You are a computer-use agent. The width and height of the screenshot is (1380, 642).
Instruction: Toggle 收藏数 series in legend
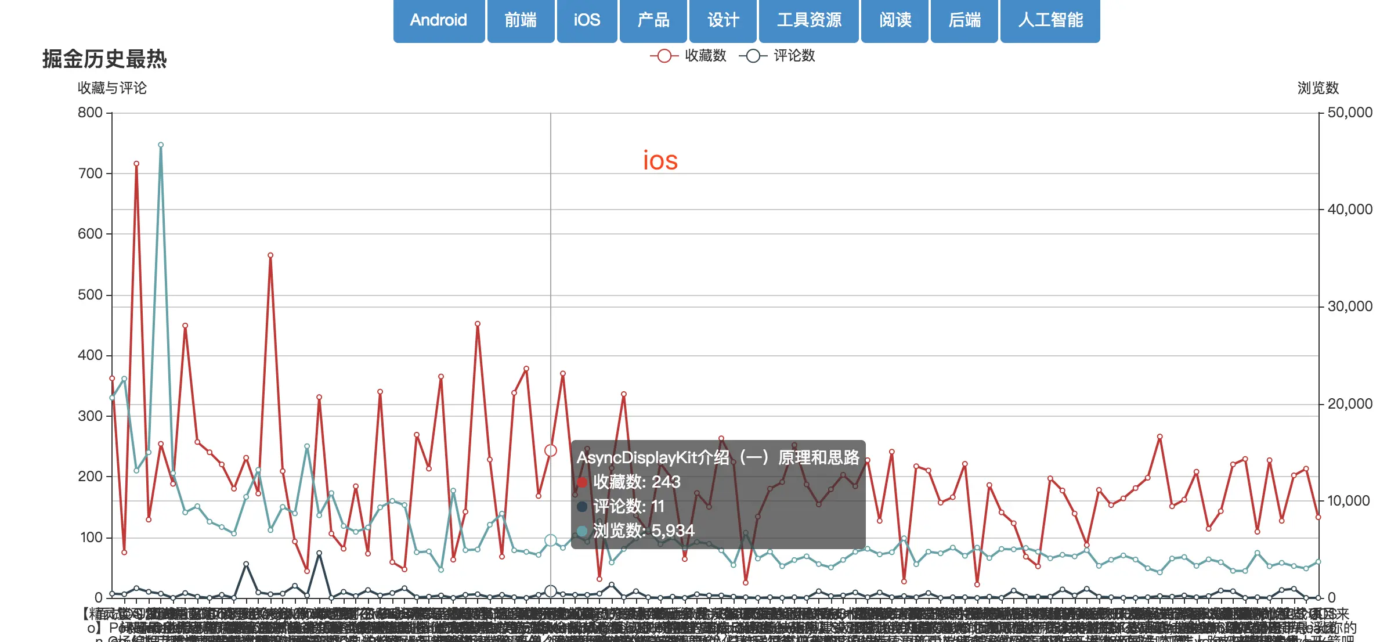click(705, 56)
